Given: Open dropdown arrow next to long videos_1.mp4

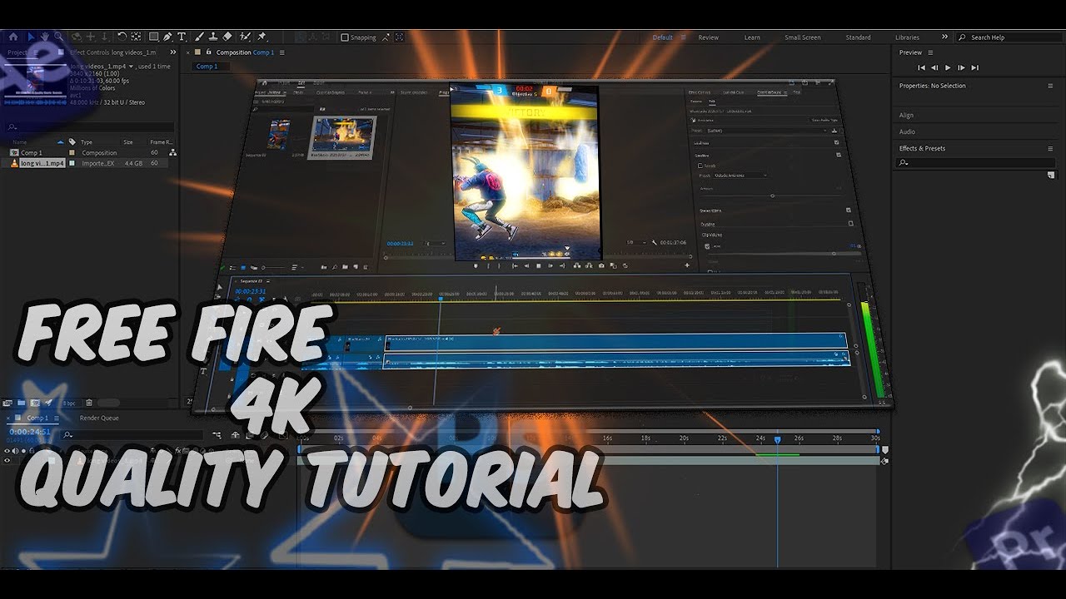Looking at the screenshot, I should click(132, 66).
